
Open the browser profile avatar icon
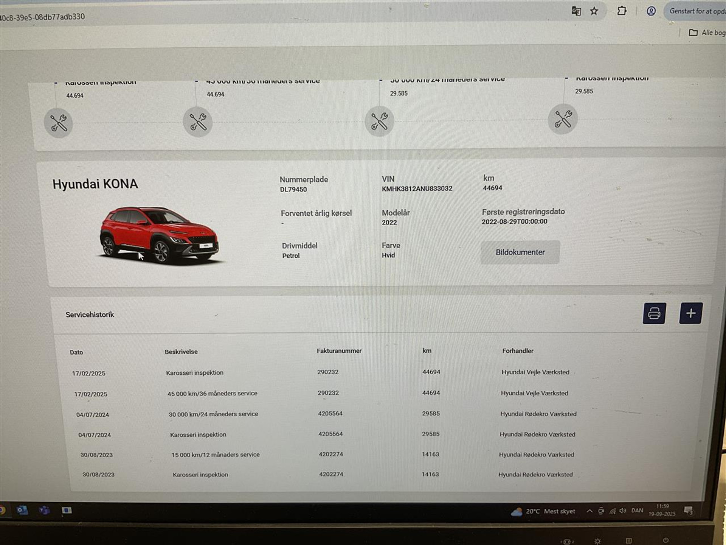[651, 11]
